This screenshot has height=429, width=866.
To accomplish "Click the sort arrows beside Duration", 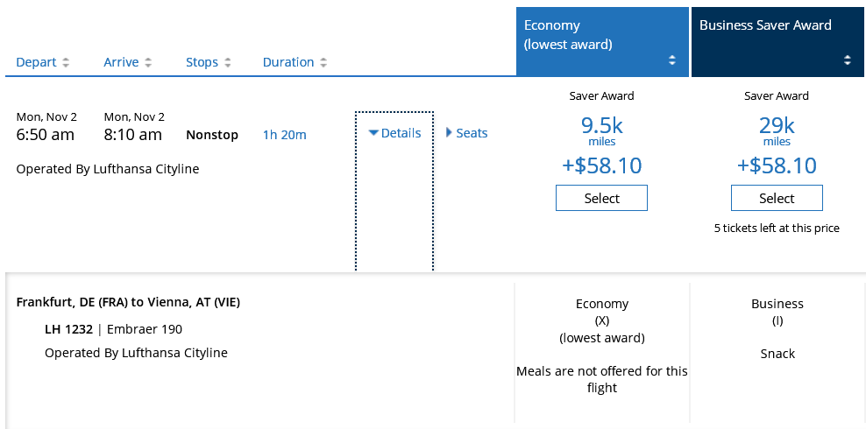I will [x=323, y=62].
